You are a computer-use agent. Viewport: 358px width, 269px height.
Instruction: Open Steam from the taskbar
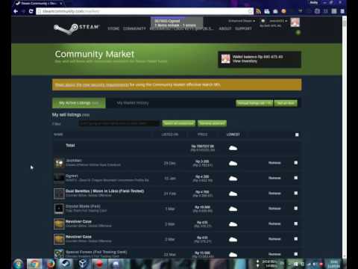point(66,264)
